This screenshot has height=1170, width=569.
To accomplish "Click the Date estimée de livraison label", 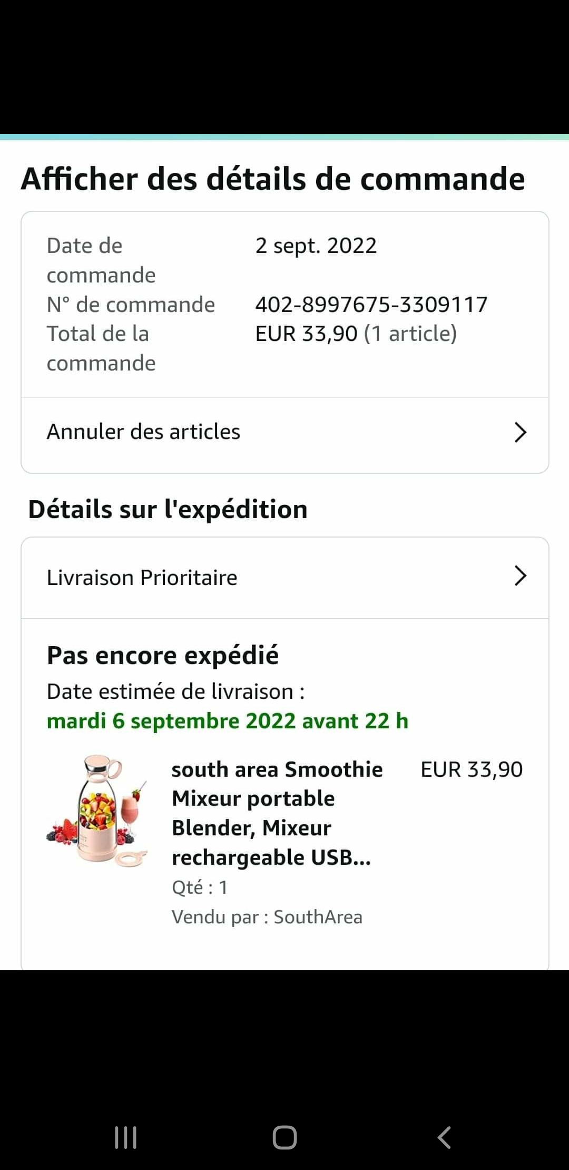I will click(176, 691).
